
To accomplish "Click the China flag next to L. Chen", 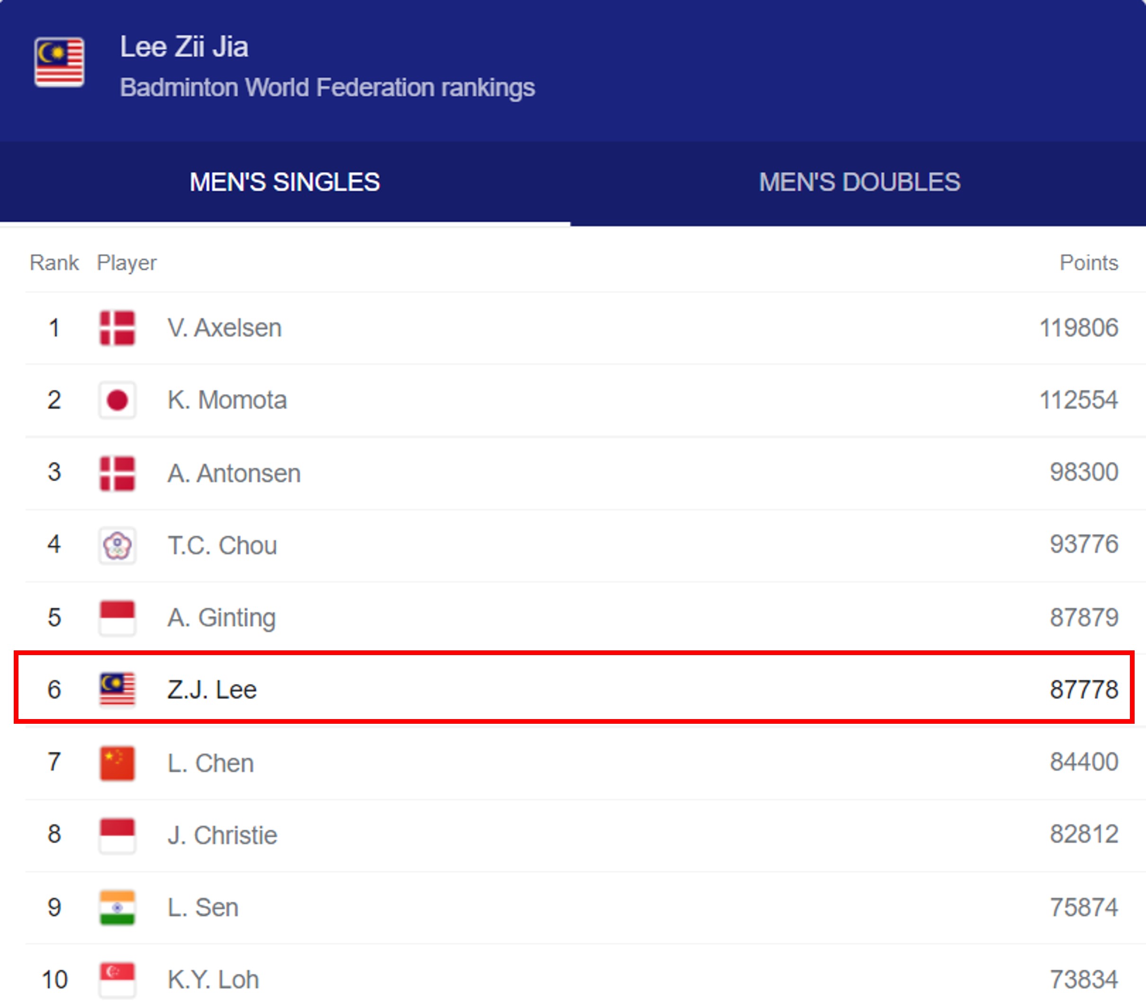I will tap(117, 763).
